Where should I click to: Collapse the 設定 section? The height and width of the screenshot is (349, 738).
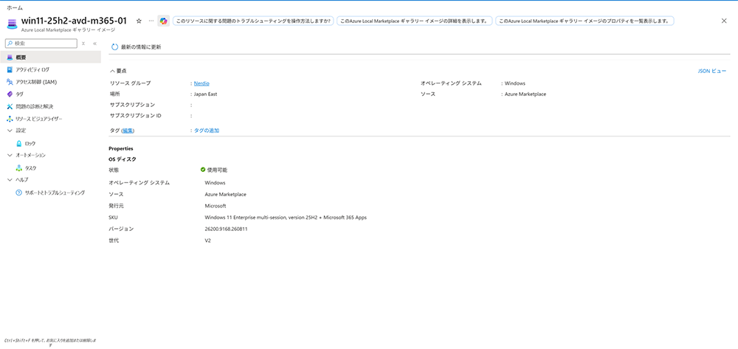[10, 131]
